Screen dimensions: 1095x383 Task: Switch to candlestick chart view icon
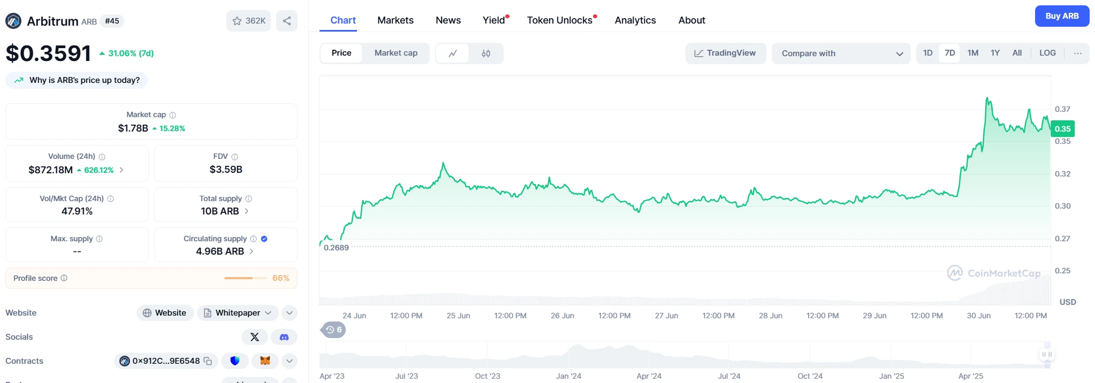click(x=486, y=53)
